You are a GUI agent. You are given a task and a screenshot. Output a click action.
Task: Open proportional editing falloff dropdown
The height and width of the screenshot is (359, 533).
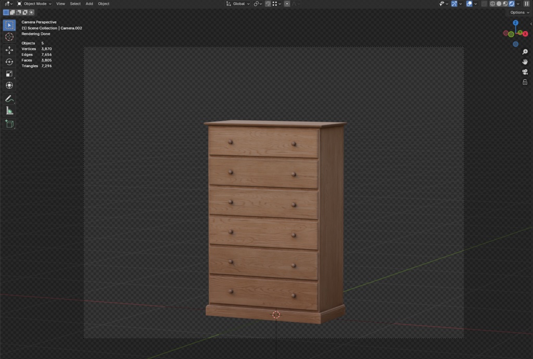[296, 4]
